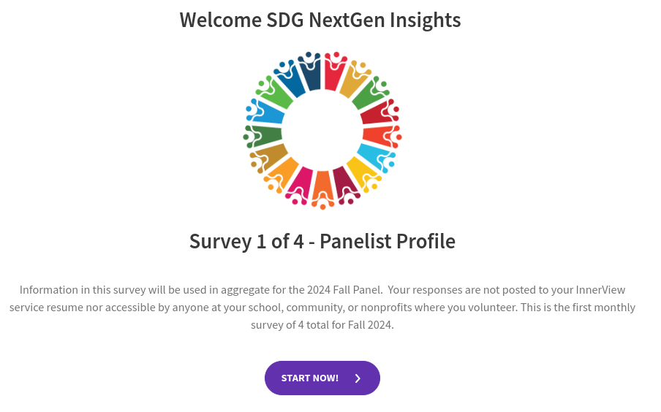Click the amber-orange segment next to magenta
Image resolution: width=661 pixels, height=412 pixels.
coord(284,172)
